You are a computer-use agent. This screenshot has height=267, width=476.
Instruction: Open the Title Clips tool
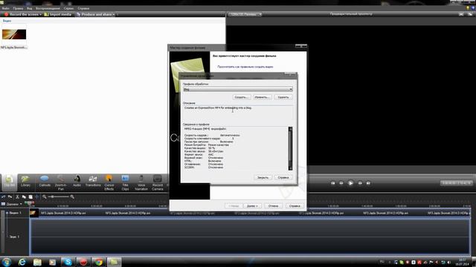click(x=125, y=183)
